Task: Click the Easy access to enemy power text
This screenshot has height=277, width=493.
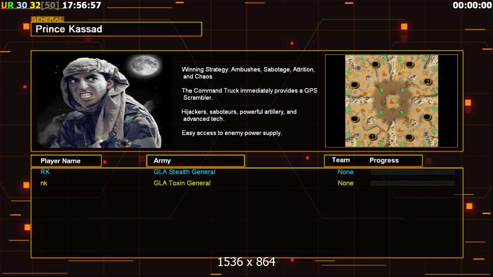Action: point(232,133)
